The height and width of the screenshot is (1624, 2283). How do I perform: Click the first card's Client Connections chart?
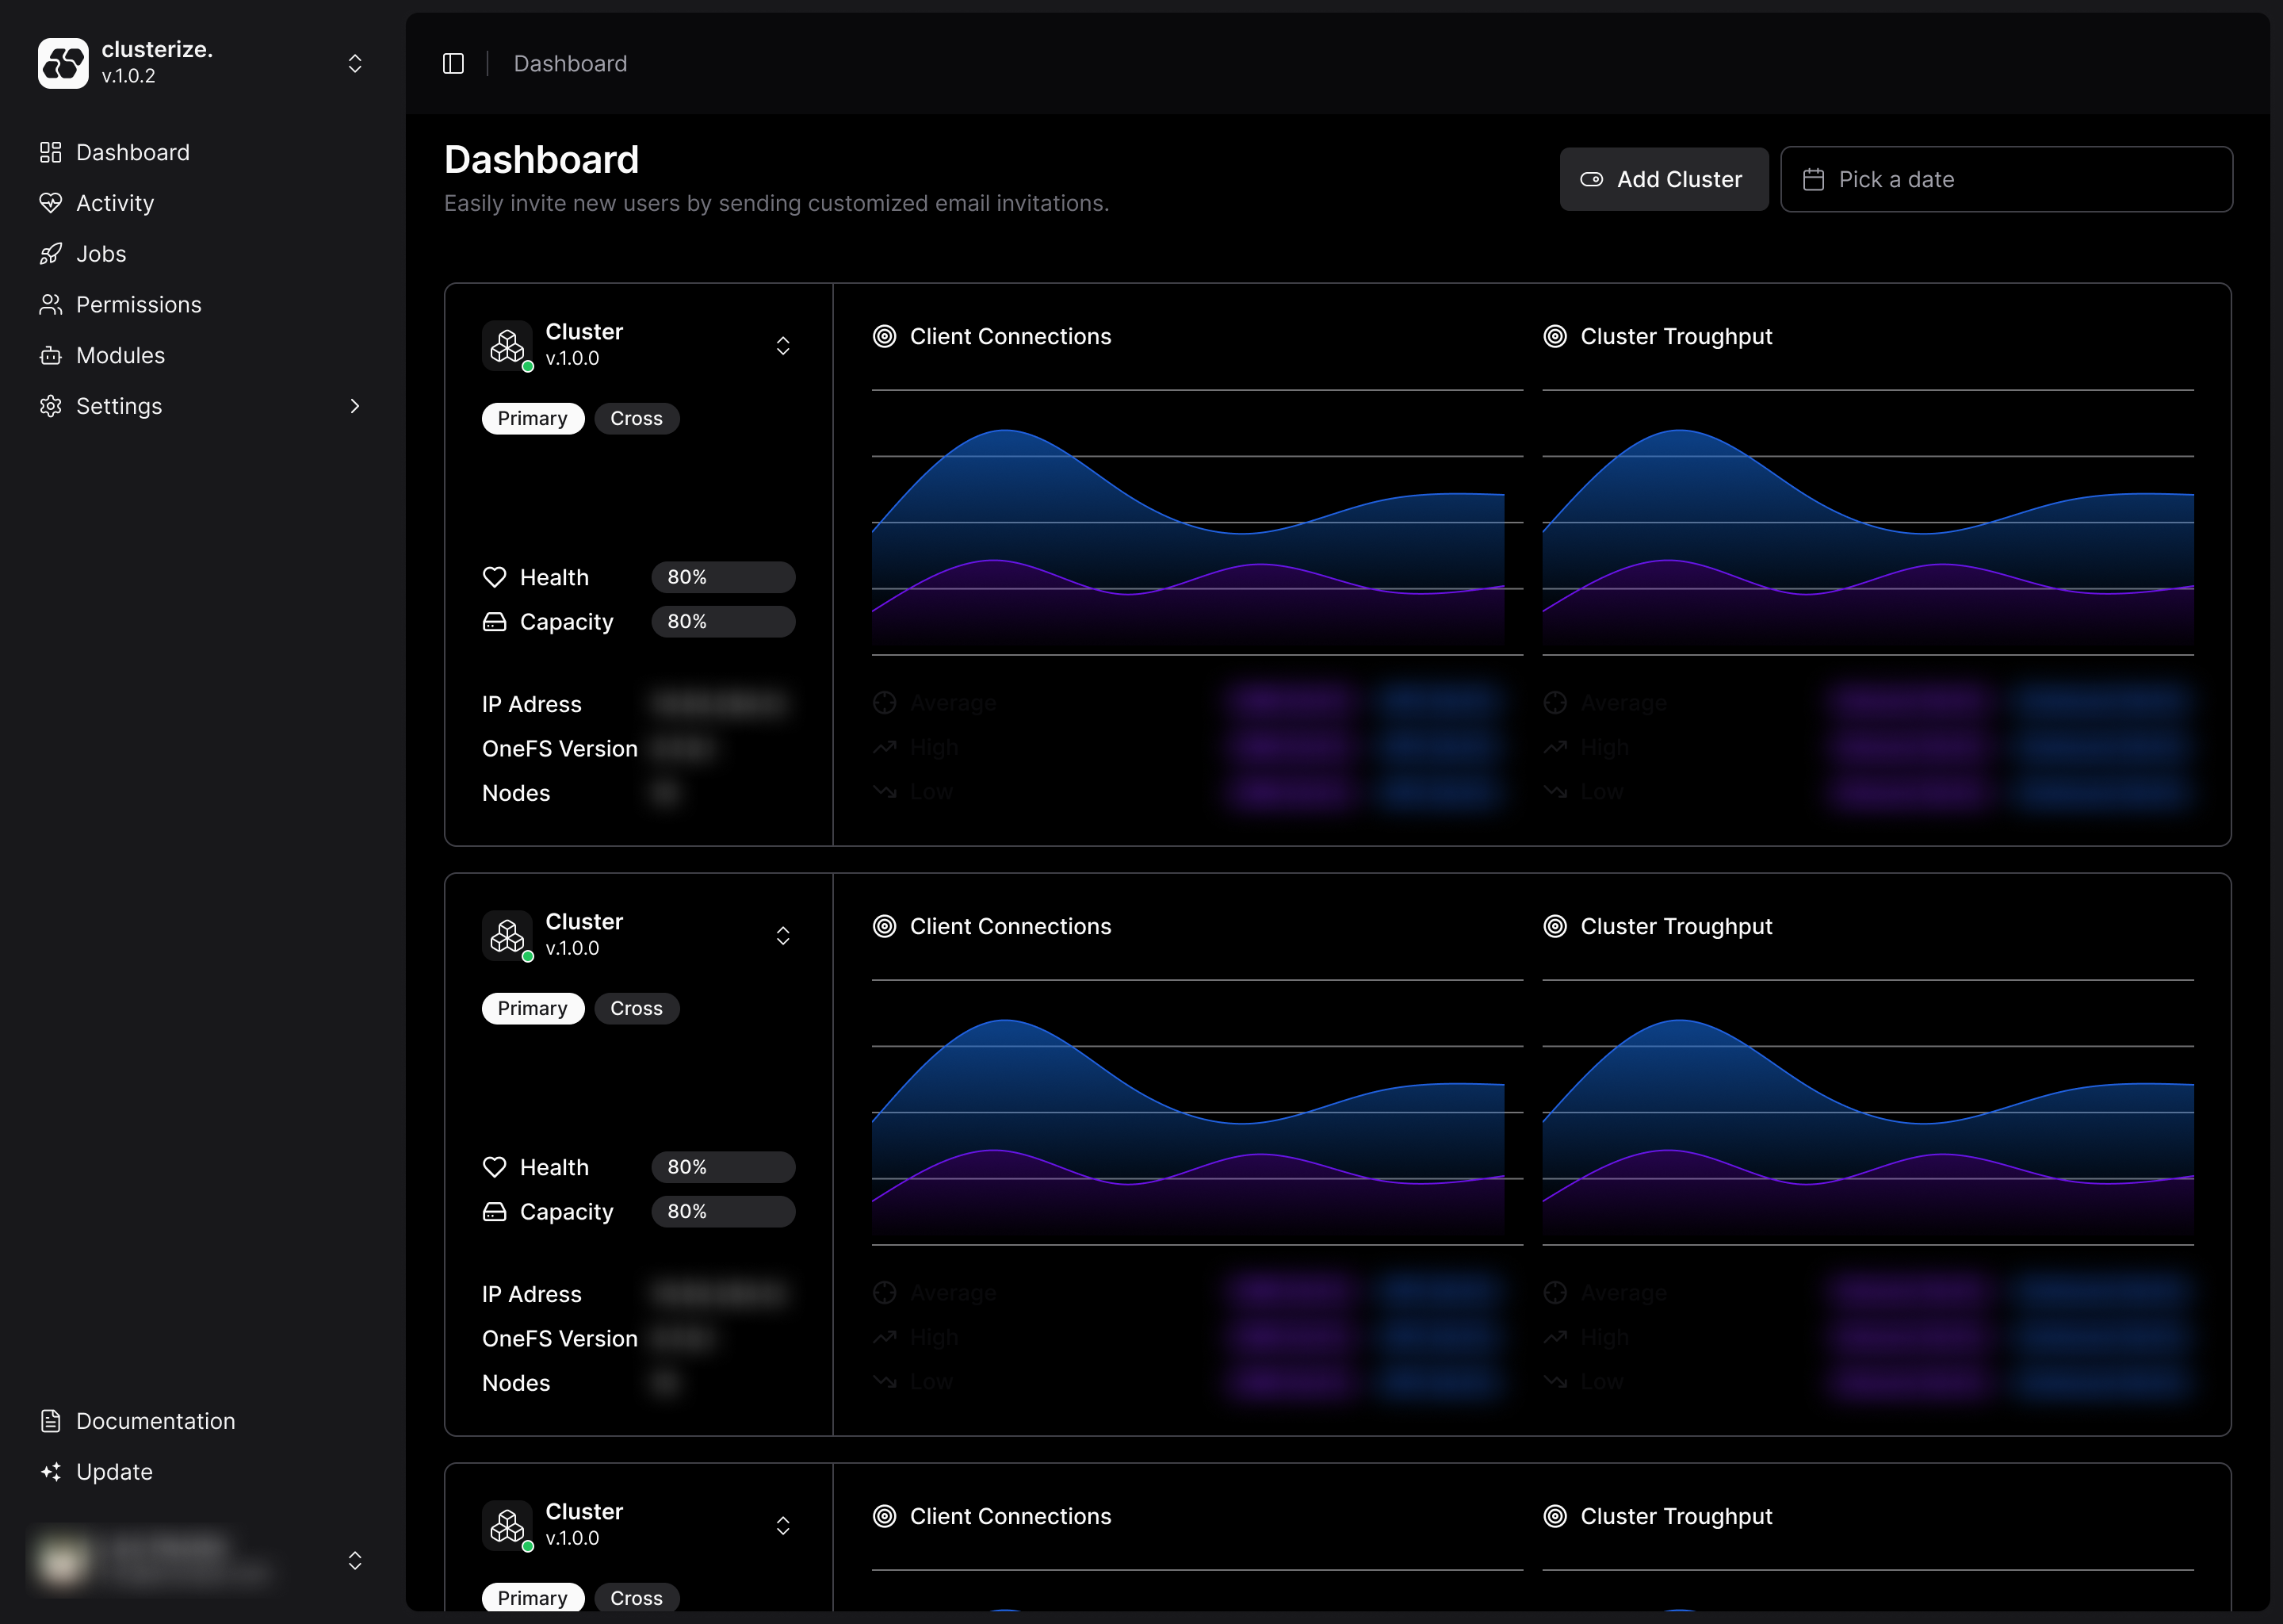point(1198,522)
